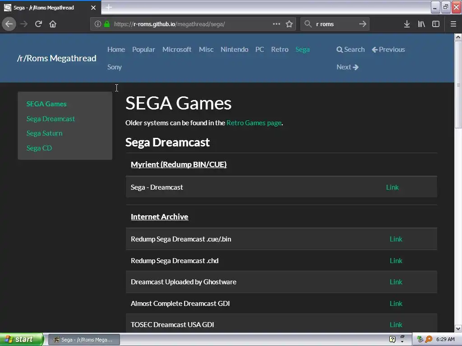Click in the 'r roms' search field
The height and width of the screenshot is (346, 462).
(x=335, y=24)
